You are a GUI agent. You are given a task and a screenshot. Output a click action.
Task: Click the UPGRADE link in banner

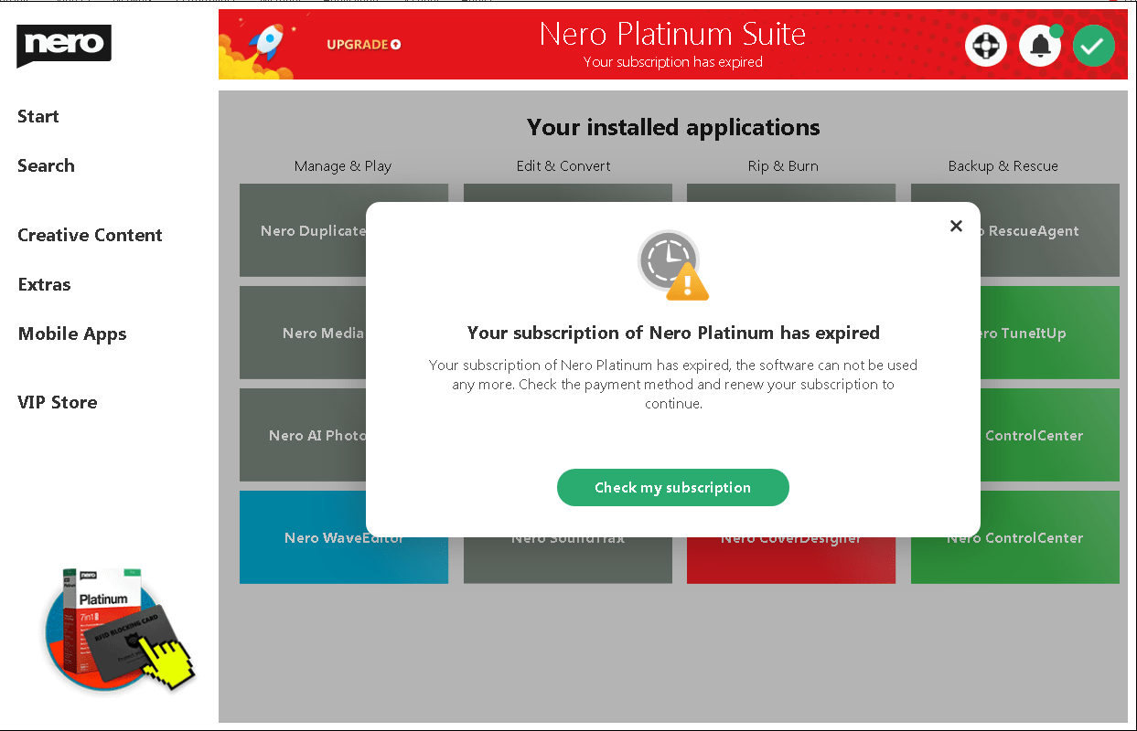pyautogui.click(x=363, y=45)
